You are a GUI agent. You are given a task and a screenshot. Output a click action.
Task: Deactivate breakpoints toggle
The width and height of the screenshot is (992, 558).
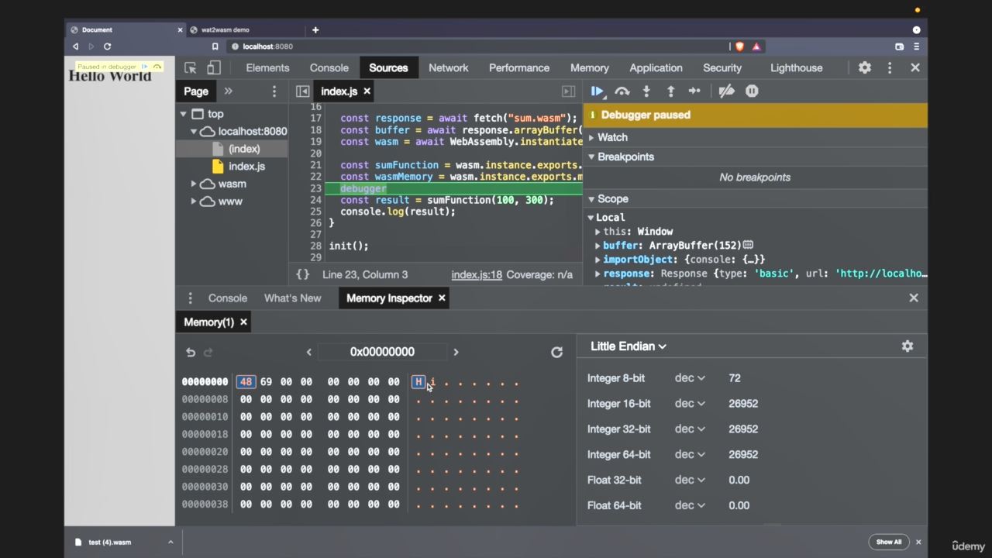coord(726,91)
